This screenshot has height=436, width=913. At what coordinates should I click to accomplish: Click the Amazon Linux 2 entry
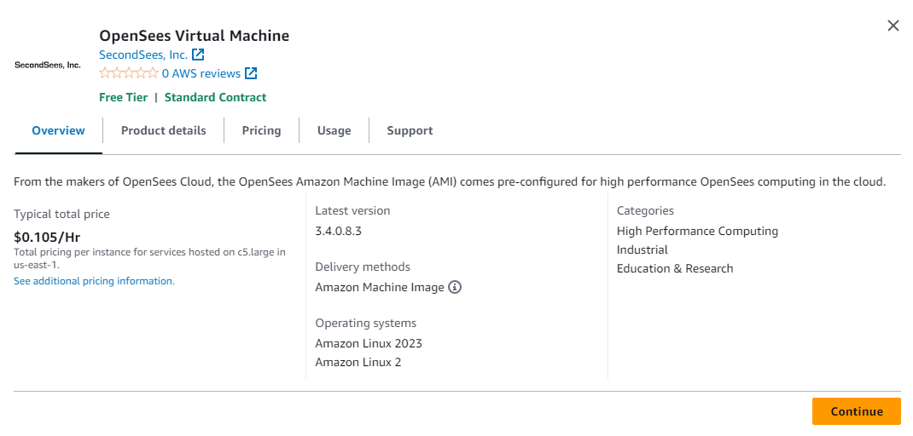(358, 362)
